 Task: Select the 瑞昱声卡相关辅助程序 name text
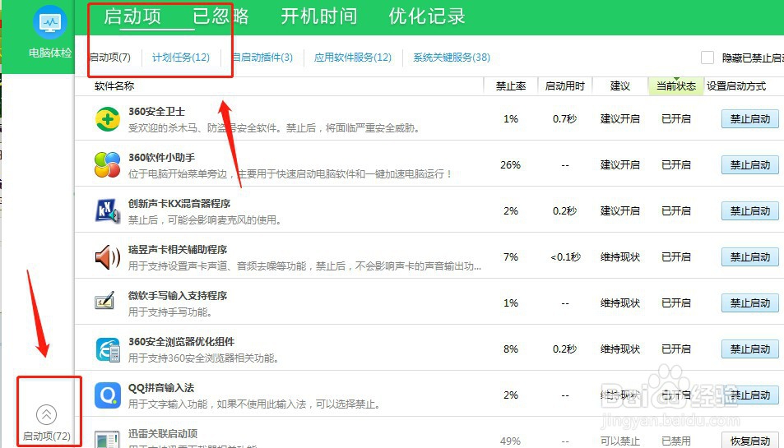coord(178,250)
